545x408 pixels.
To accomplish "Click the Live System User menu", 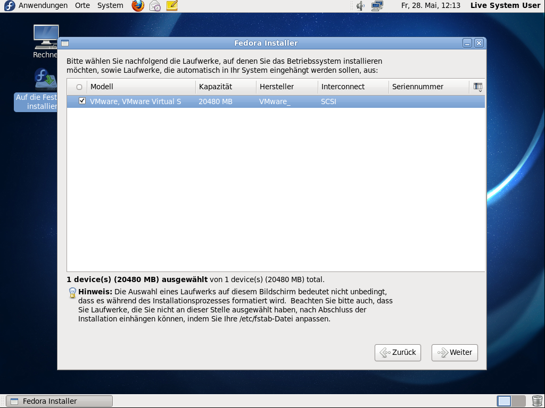I will (506, 5).
